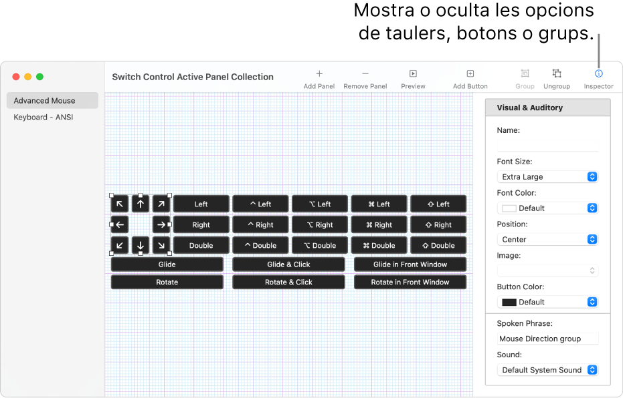Viewport: 623px width, 398px height.
Task: Select Advanced Mouse panel in sidebar
Action: click(x=52, y=101)
